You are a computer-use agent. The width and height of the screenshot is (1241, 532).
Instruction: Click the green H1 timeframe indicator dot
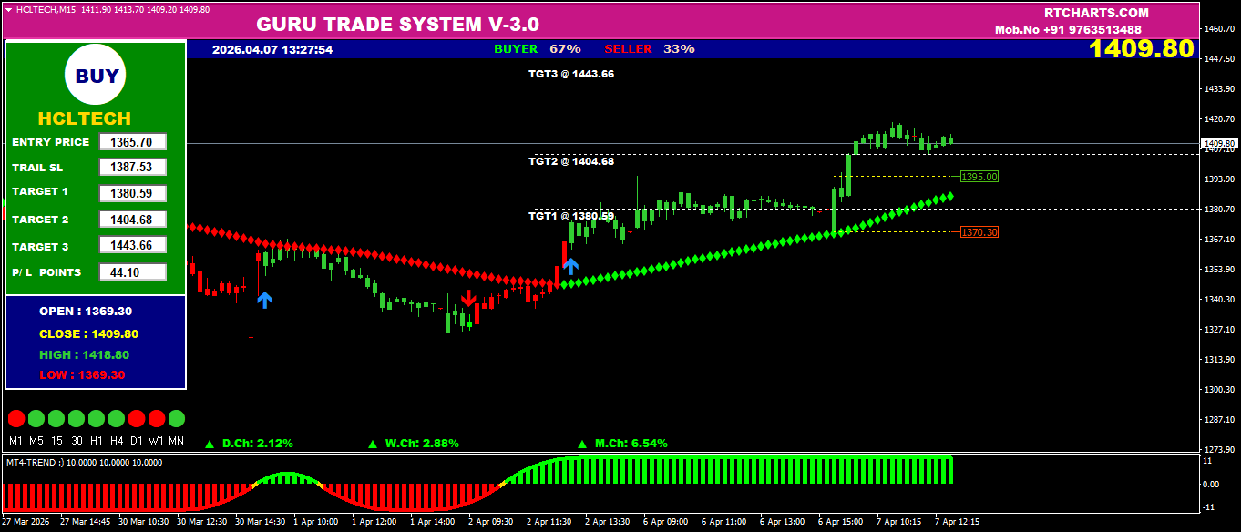tap(96, 419)
